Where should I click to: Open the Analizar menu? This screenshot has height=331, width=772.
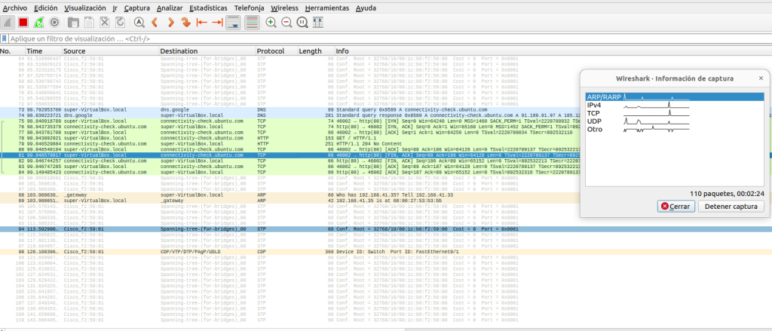tap(170, 7)
